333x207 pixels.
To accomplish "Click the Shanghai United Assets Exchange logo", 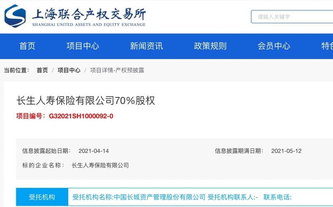I will tap(75, 16).
